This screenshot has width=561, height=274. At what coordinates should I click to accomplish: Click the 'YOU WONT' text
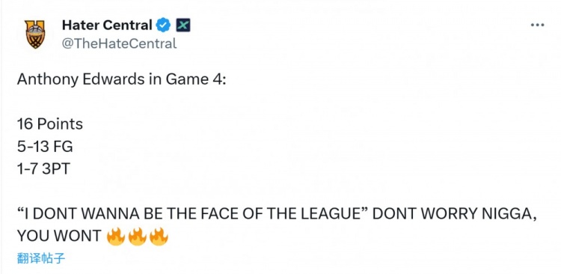point(59,236)
